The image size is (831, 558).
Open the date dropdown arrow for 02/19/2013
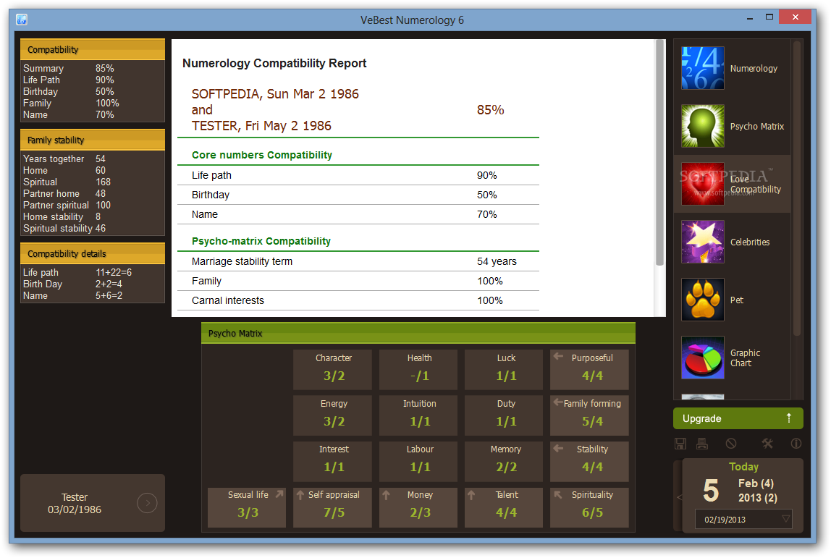786,519
